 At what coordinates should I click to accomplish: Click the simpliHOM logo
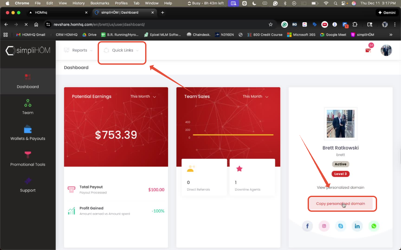coord(28,50)
